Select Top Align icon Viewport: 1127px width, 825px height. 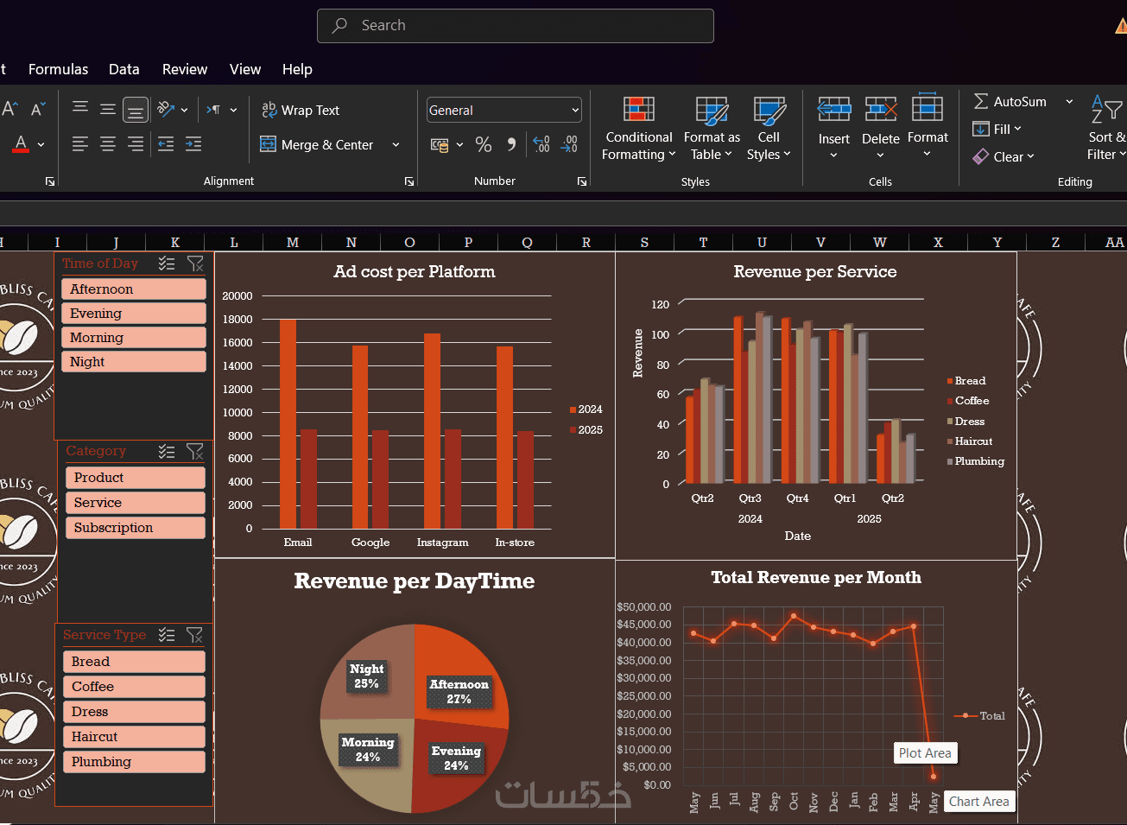[x=80, y=109]
